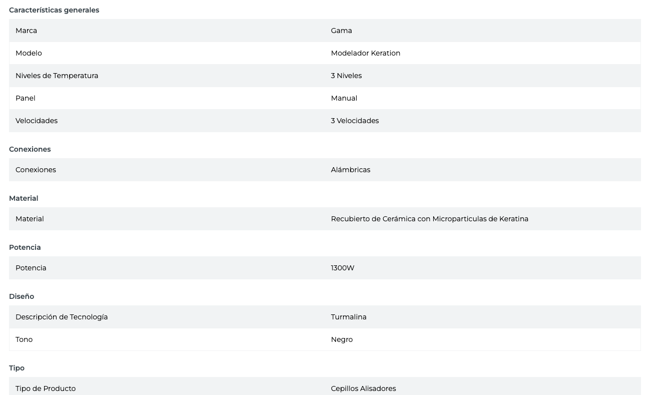Click the 3 Velocidades value
The width and height of the screenshot is (650, 395).
click(355, 121)
